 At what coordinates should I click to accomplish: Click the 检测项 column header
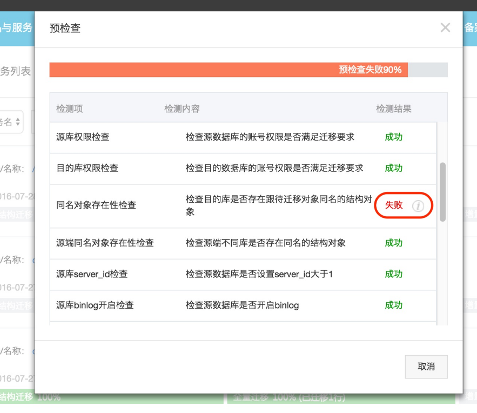[x=69, y=109]
